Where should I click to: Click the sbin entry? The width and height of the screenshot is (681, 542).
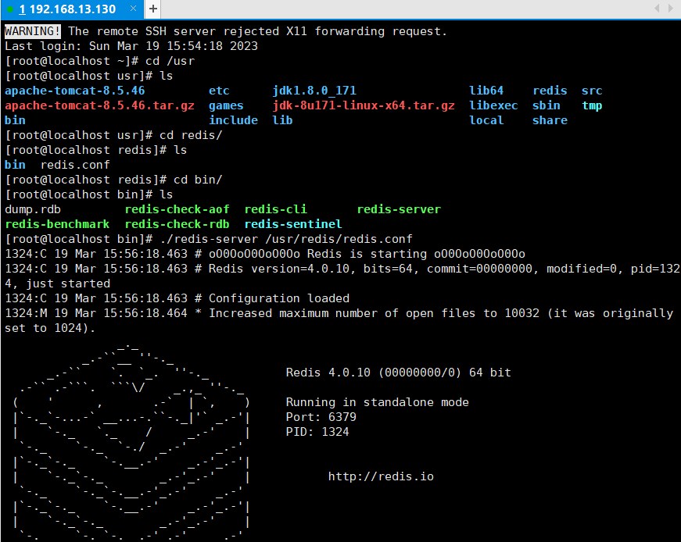tap(547, 105)
